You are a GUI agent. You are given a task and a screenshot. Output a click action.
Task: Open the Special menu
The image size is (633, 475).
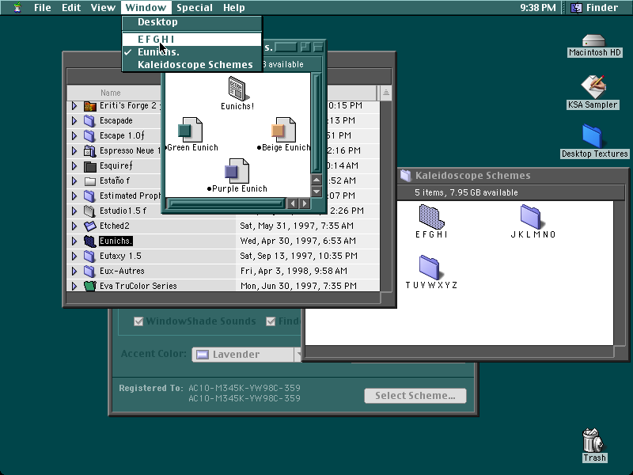coord(195,7)
